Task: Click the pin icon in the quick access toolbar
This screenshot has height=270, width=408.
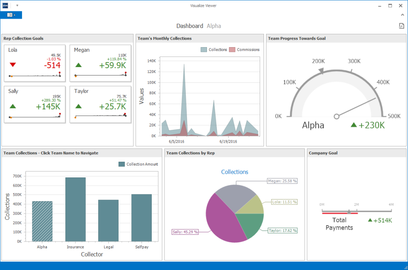Action: pyautogui.click(x=17, y=5)
